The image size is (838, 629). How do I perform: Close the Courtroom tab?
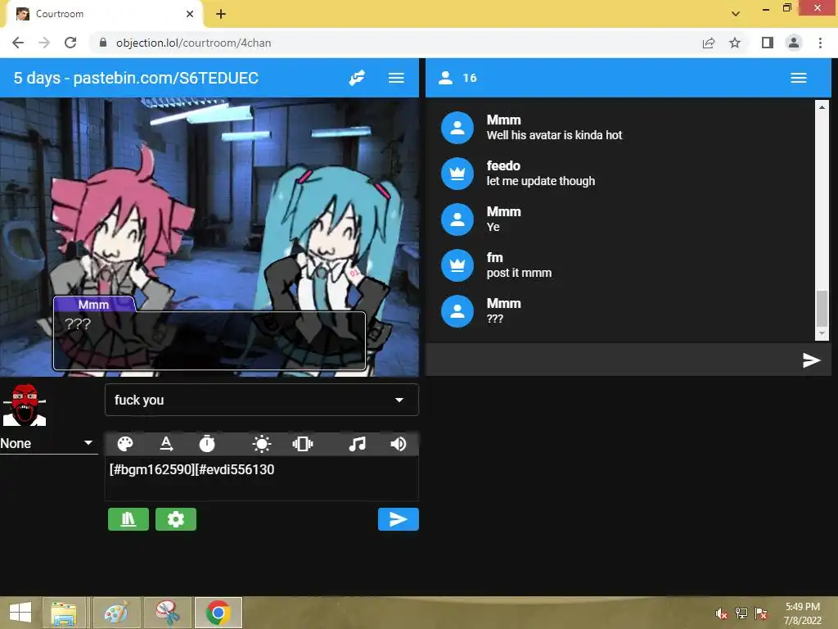pos(190,14)
